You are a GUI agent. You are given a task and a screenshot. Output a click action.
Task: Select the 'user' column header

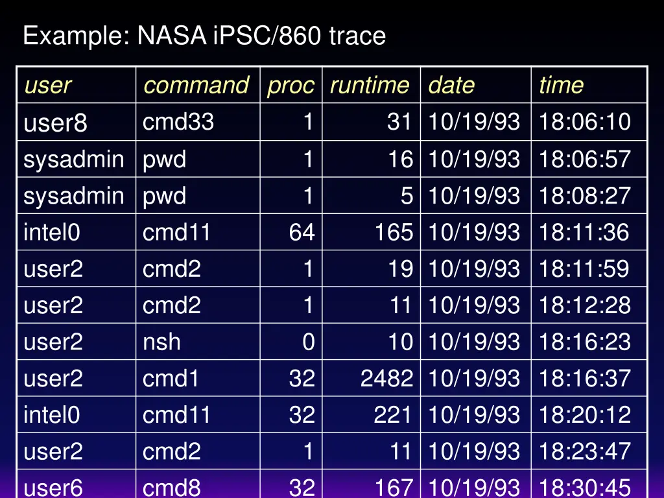(x=47, y=85)
